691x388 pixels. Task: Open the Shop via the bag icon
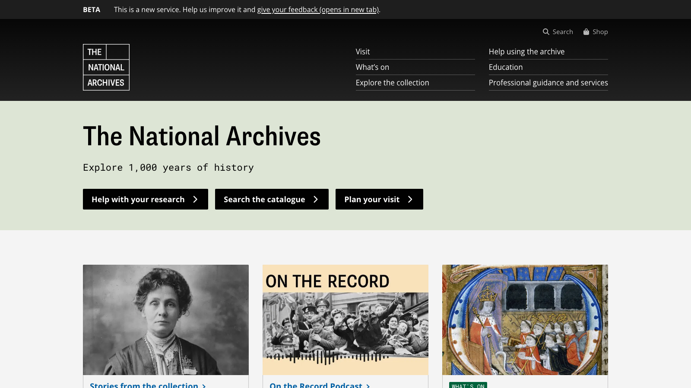(x=586, y=31)
